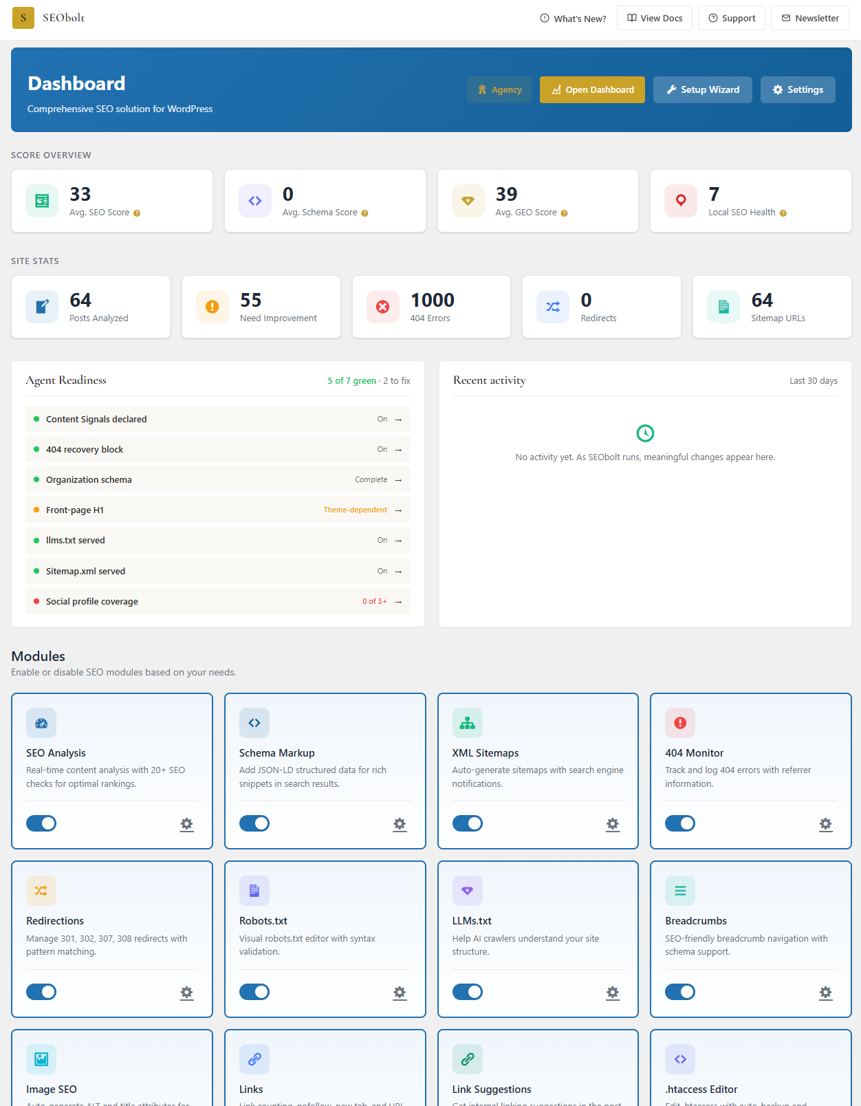Click the Image SEO picture icon
Viewport: 861px width, 1106px height.
[x=41, y=1059]
